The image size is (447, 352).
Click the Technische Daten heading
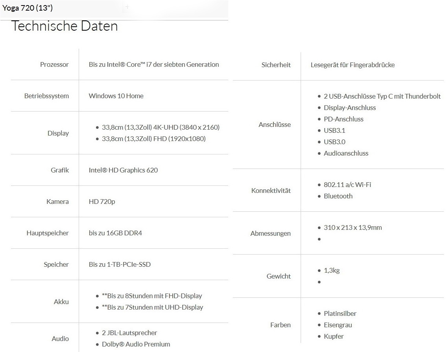[65, 26]
